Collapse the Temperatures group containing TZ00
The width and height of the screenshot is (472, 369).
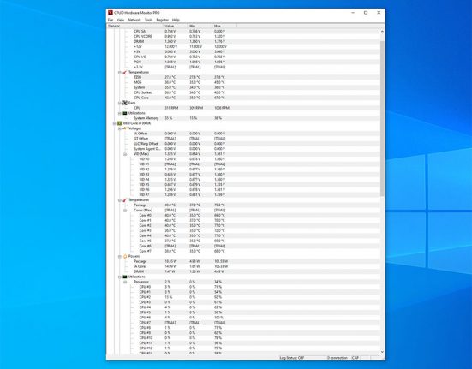click(120, 73)
